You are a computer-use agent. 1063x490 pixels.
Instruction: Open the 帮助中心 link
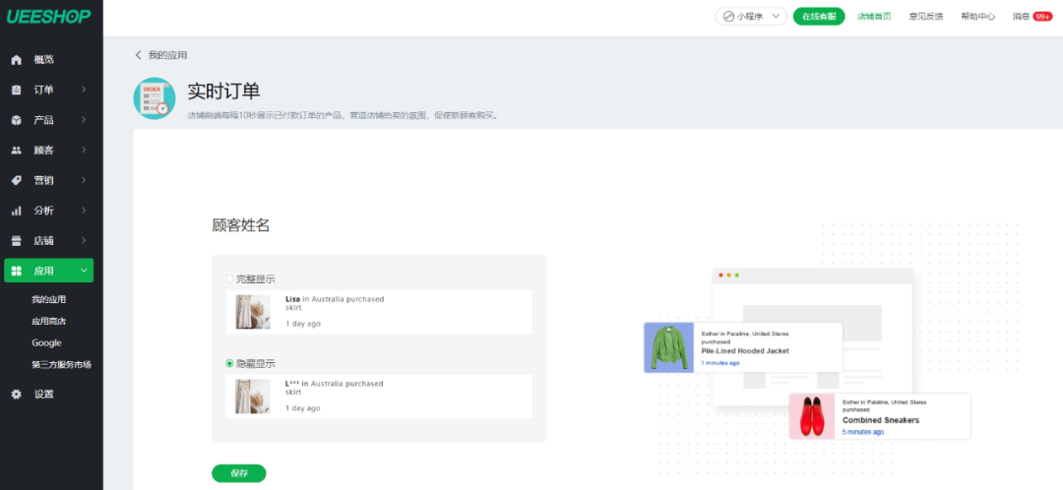point(977,17)
